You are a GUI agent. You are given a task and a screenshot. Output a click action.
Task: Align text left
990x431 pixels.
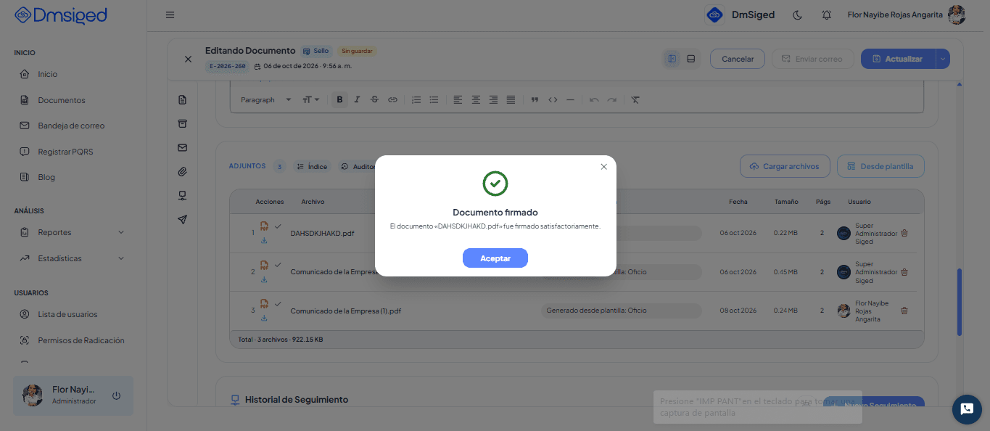click(458, 99)
